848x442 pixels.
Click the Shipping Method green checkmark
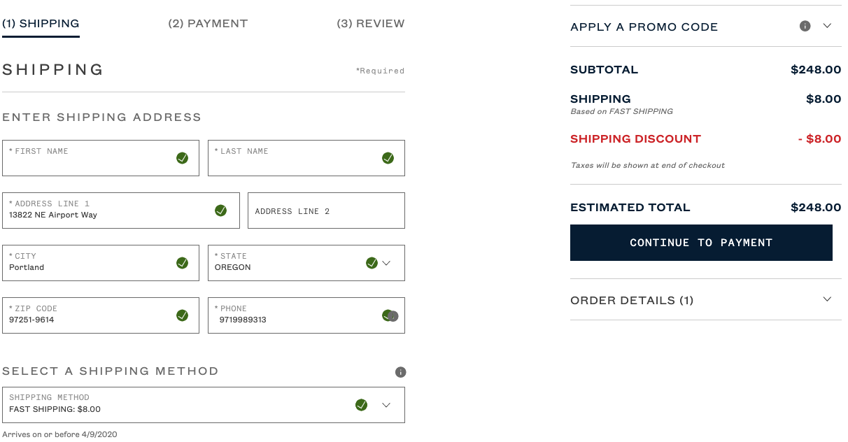click(361, 405)
